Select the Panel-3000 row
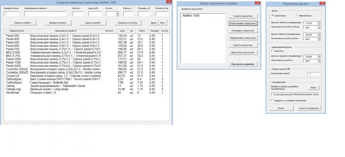Viewport: 345px width, 157px height. point(87,66)
